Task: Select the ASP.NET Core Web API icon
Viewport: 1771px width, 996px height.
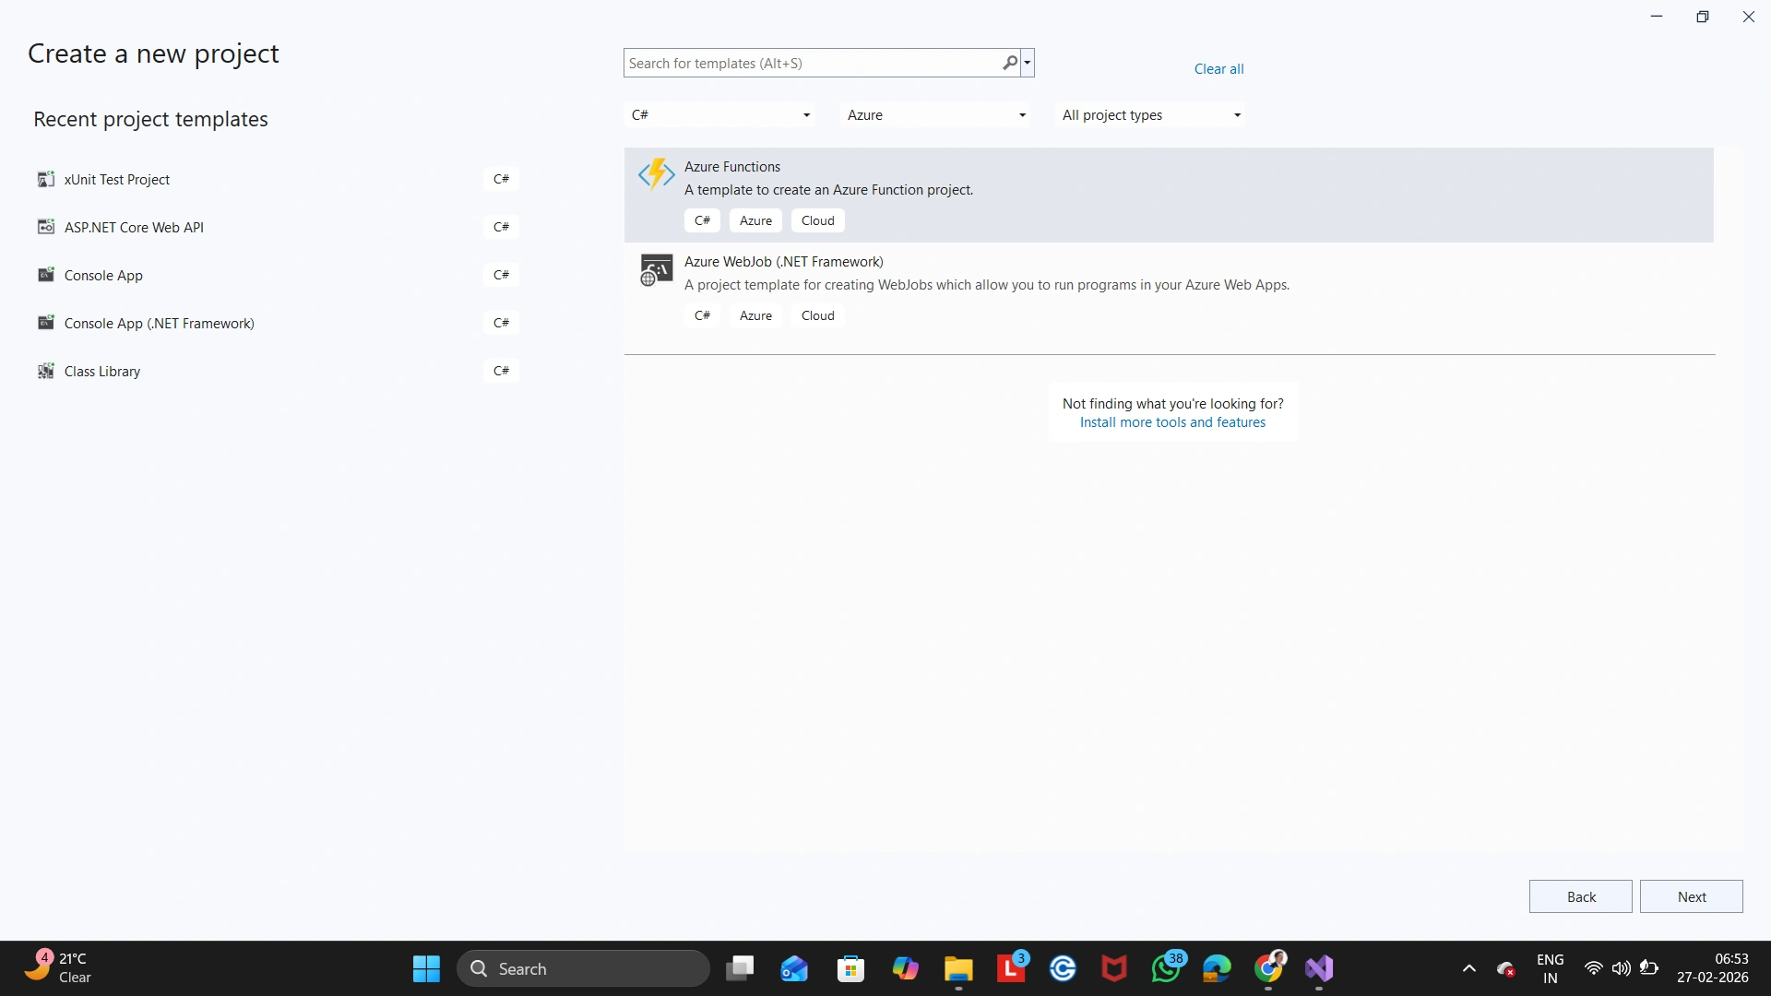Action: click(x=45, y=227)
